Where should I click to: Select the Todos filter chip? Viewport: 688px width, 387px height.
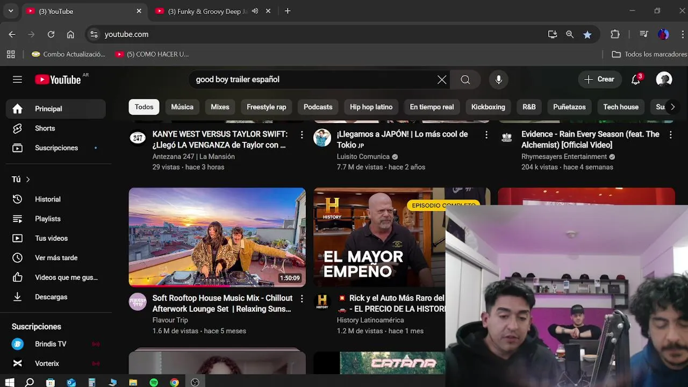click(x=144, y=107)
